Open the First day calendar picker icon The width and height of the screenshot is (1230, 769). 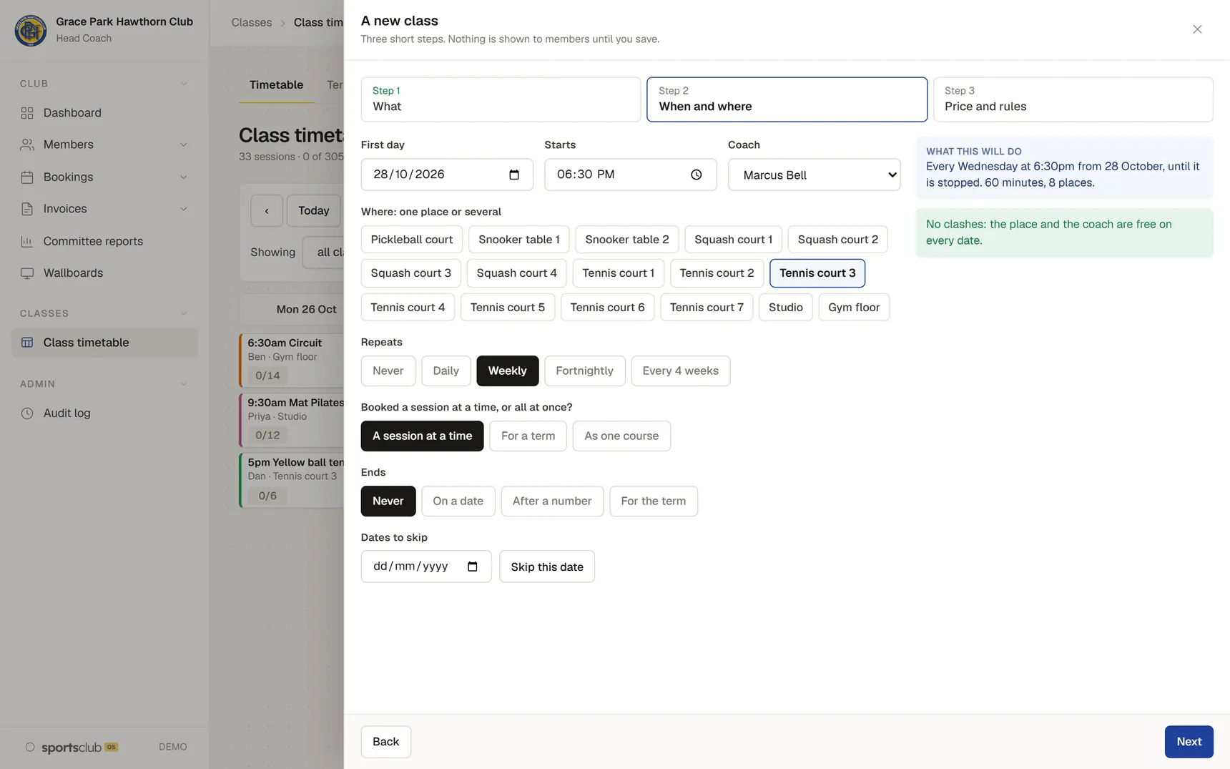513,175
